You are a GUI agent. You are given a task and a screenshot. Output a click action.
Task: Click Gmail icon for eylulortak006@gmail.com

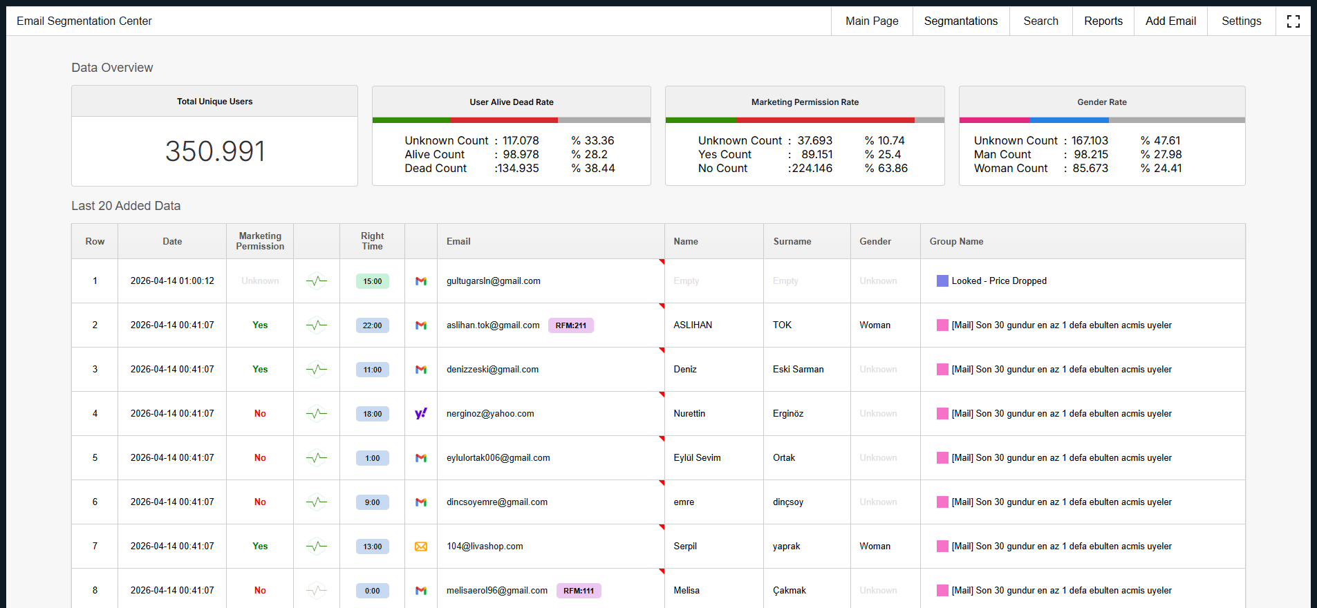(x=421, y=458)
